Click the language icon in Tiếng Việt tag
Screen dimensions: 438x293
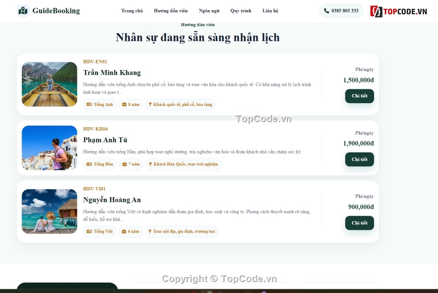89,232
